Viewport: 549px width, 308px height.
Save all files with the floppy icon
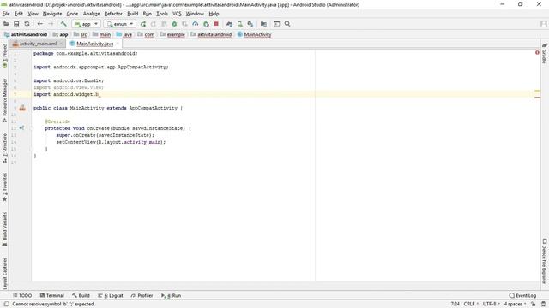pyautogui.click(x=16, y=24)
